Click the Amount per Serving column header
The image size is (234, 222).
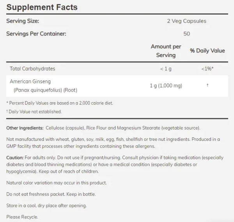[x=166, y=51]
